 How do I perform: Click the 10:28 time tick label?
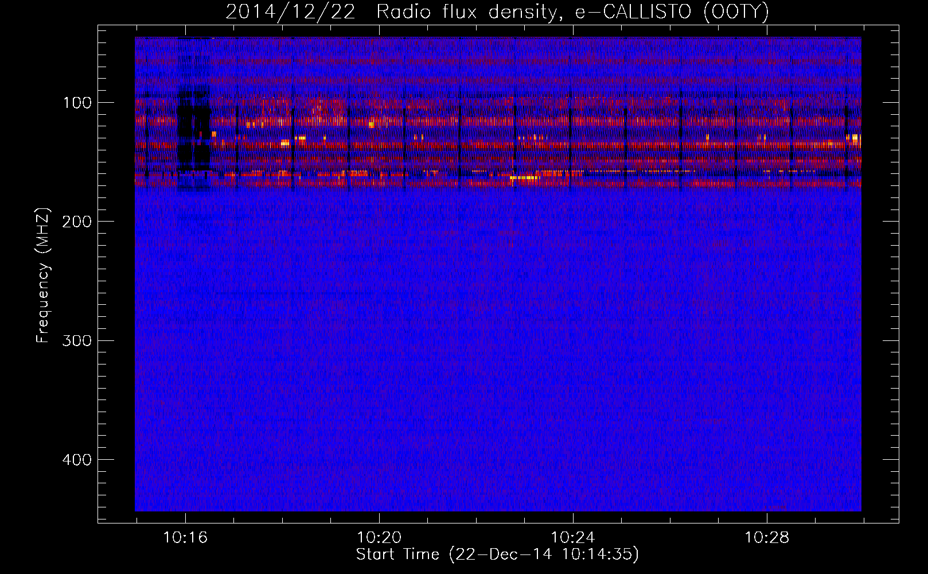pos(767,538)
